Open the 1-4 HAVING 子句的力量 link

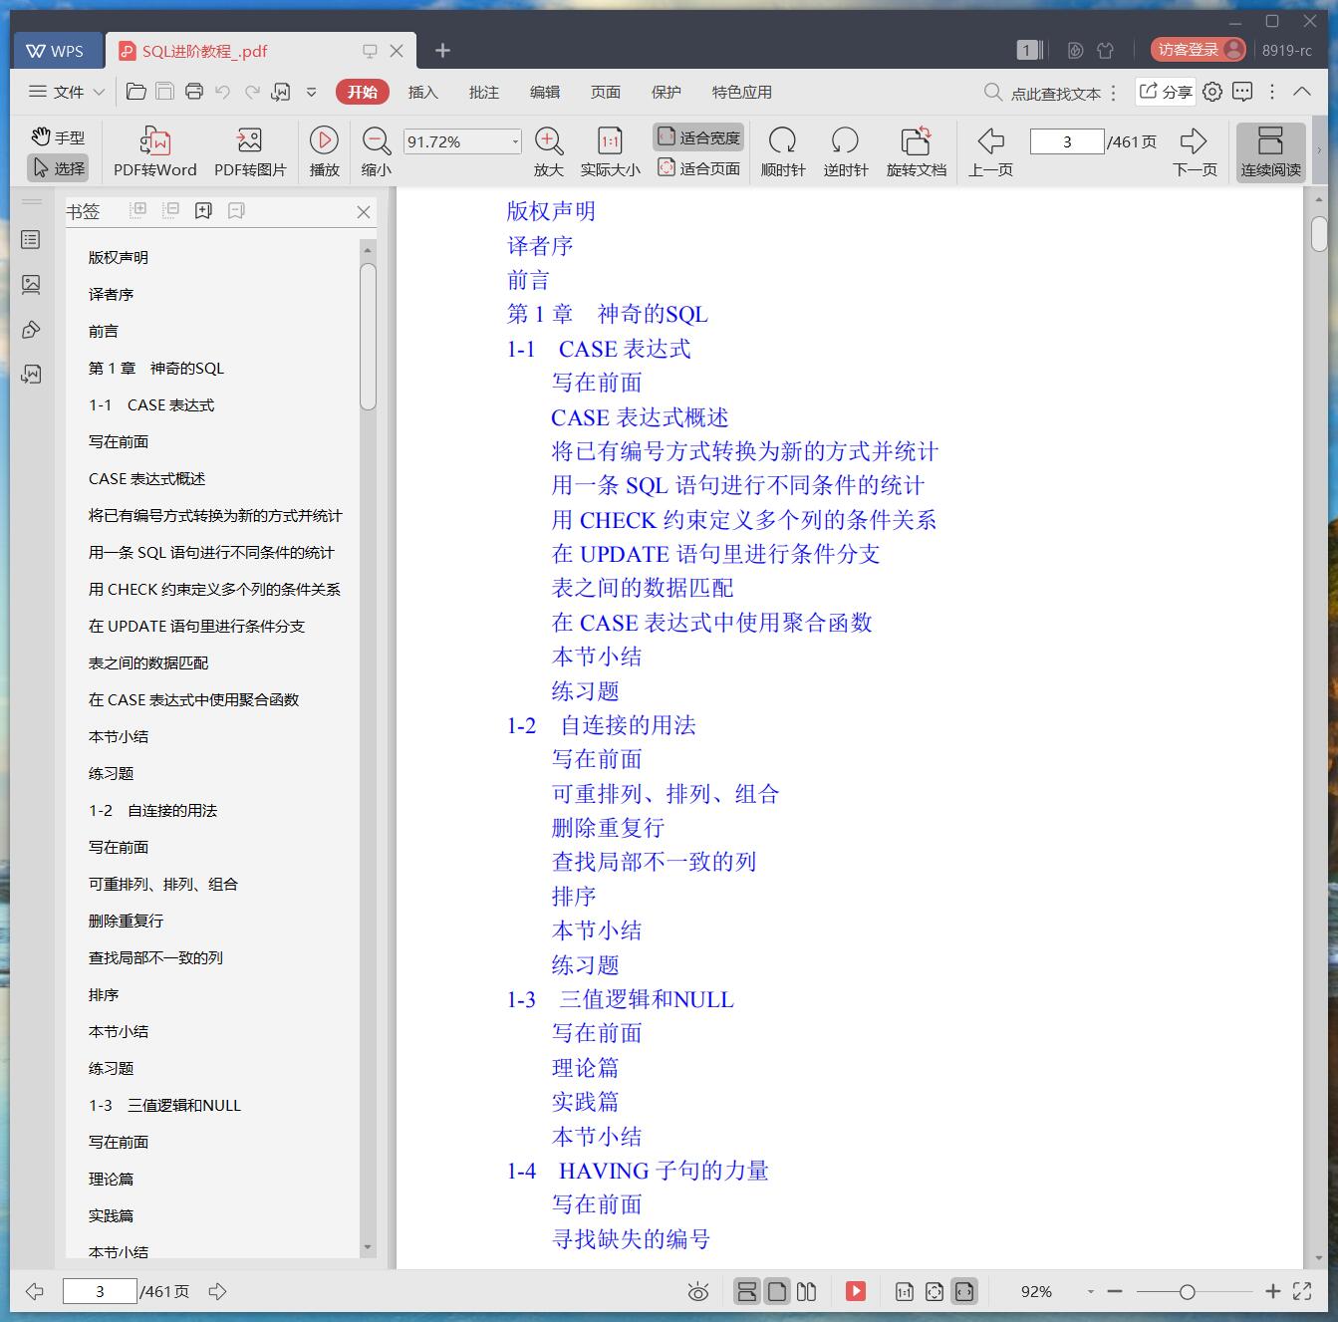point(638,1171)
